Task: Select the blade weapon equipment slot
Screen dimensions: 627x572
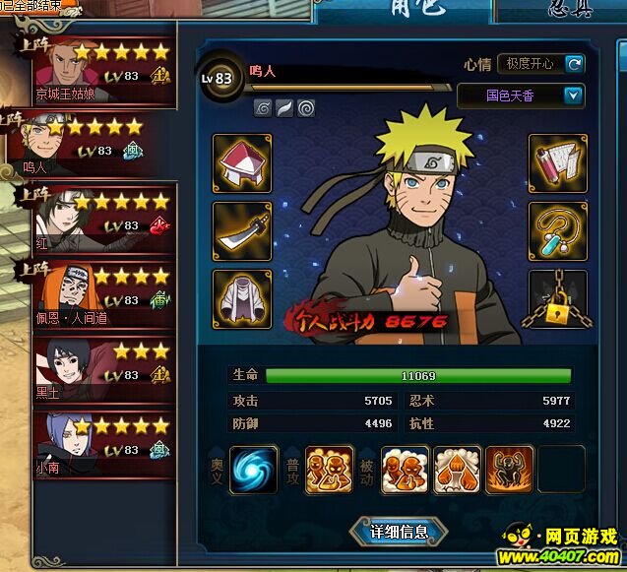Action: click(x=242, y=231)
